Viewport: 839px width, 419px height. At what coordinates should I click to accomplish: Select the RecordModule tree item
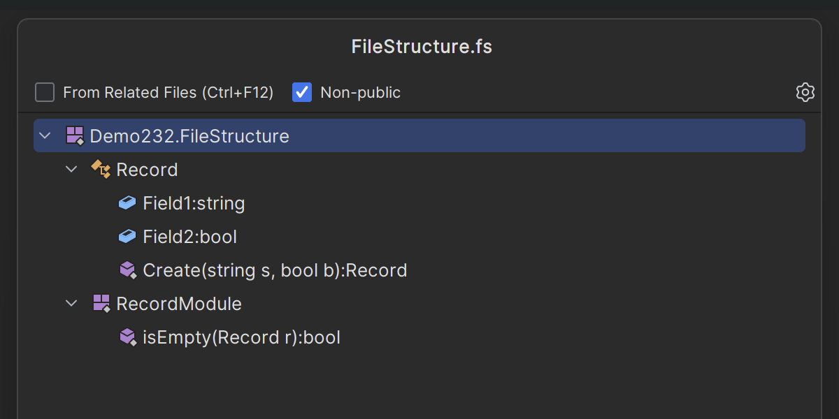tap(179, 304)
